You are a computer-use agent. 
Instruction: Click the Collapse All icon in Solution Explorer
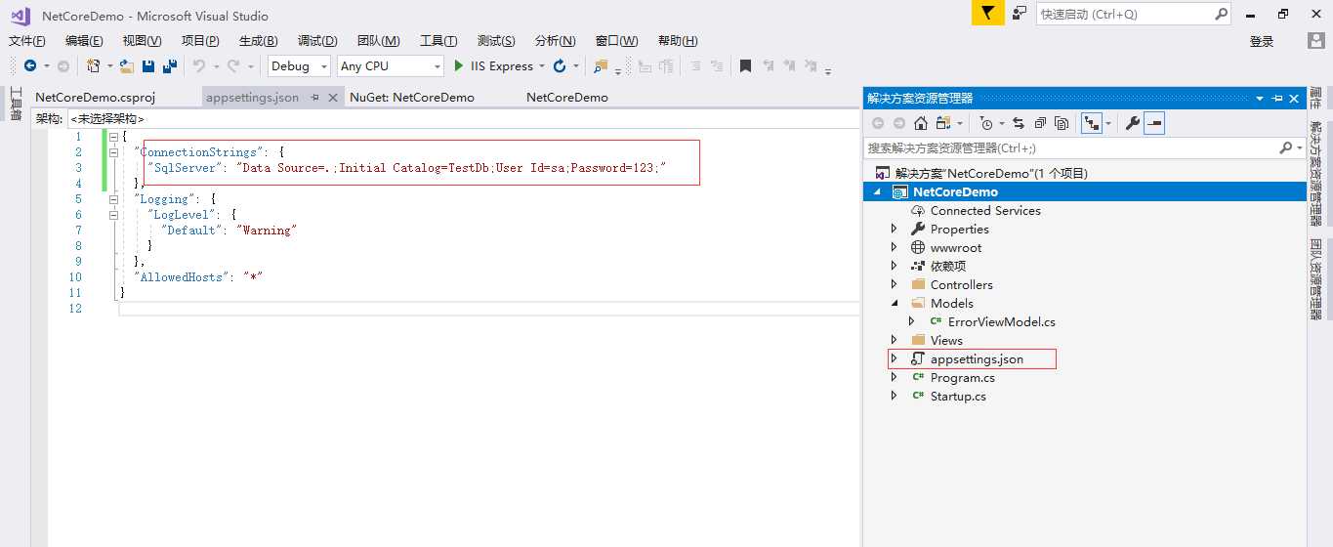click(x=1039, y=123)
